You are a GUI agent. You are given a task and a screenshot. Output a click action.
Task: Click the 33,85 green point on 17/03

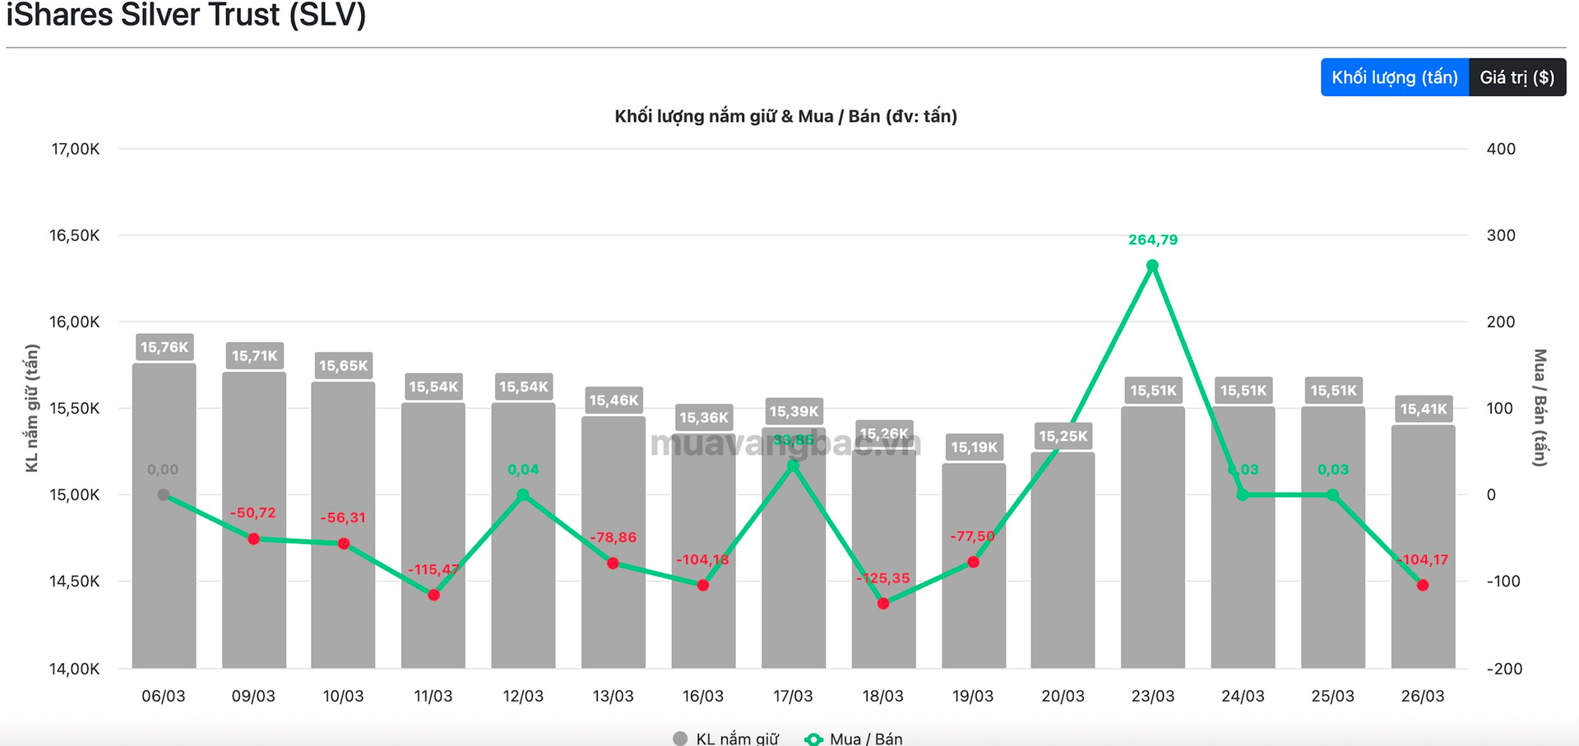click(793, 466)
